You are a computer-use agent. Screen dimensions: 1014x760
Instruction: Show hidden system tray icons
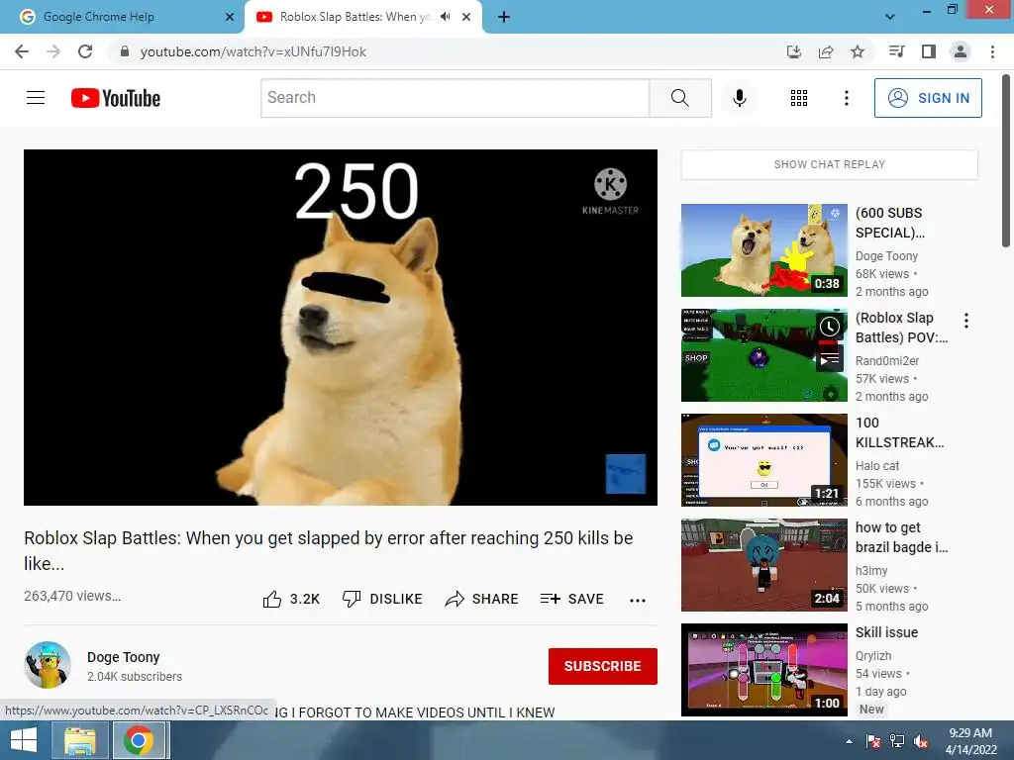pos(849,741)
